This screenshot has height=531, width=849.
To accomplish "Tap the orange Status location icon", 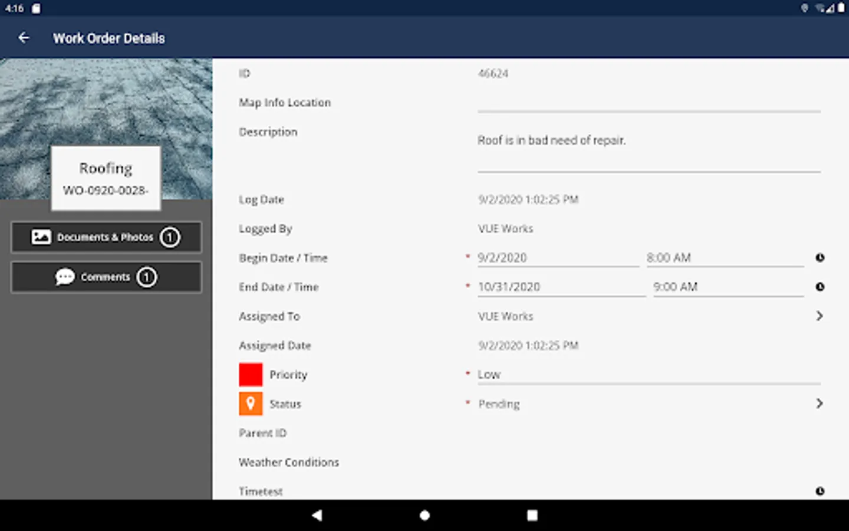I will click(251, 404).
